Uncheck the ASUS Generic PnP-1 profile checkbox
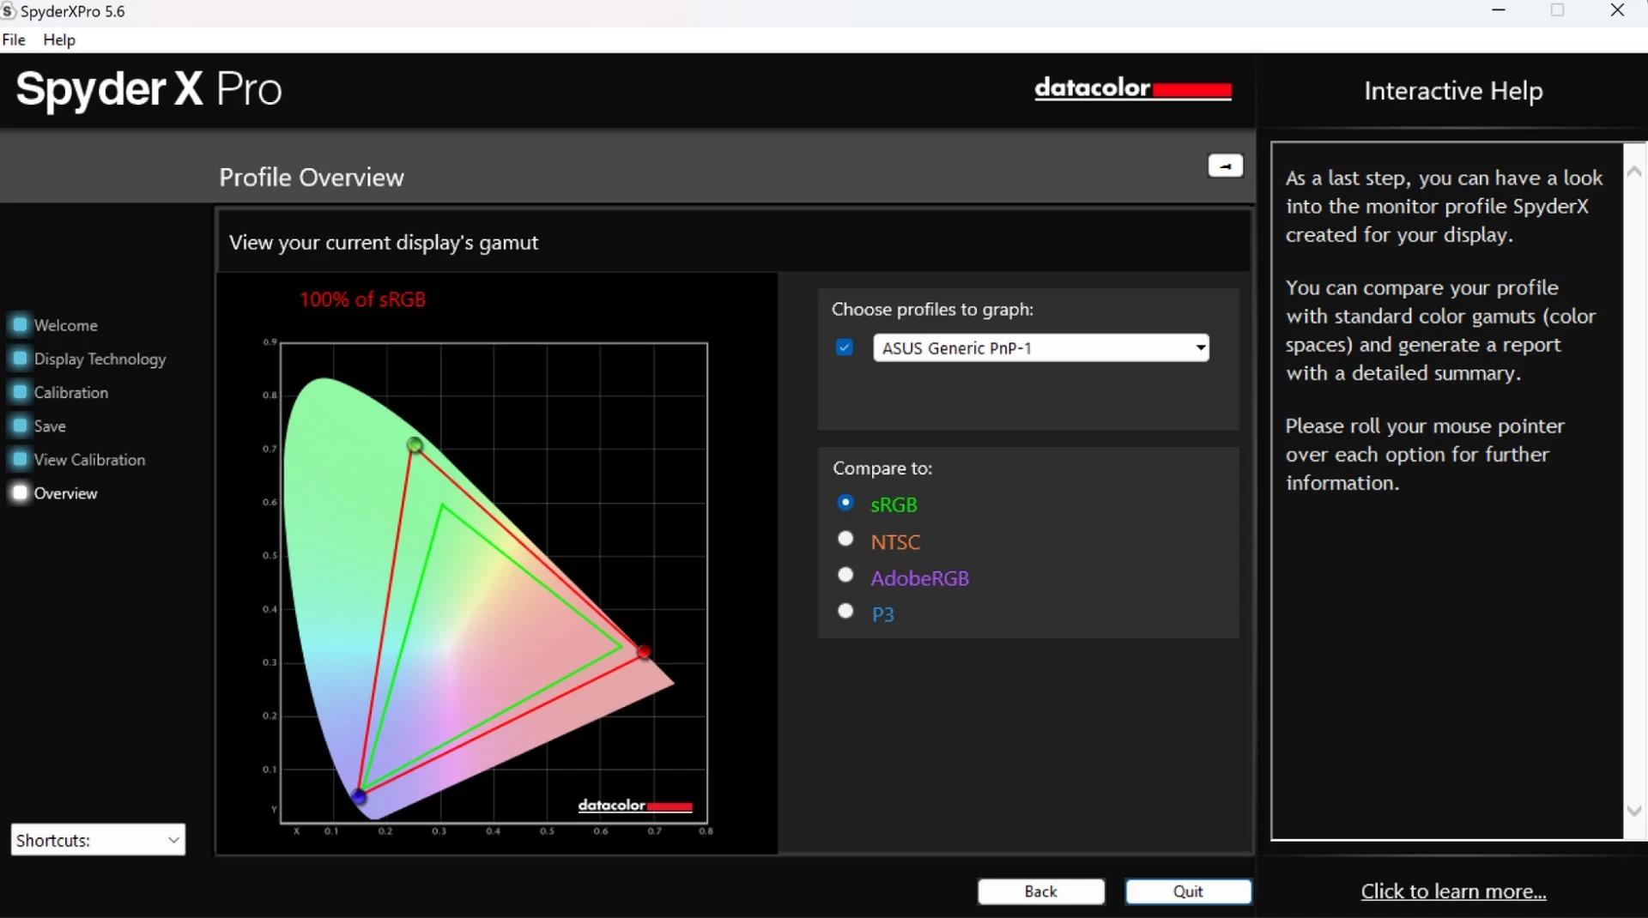The height and width of the screenshot is (918, 1648). point(845,347)
